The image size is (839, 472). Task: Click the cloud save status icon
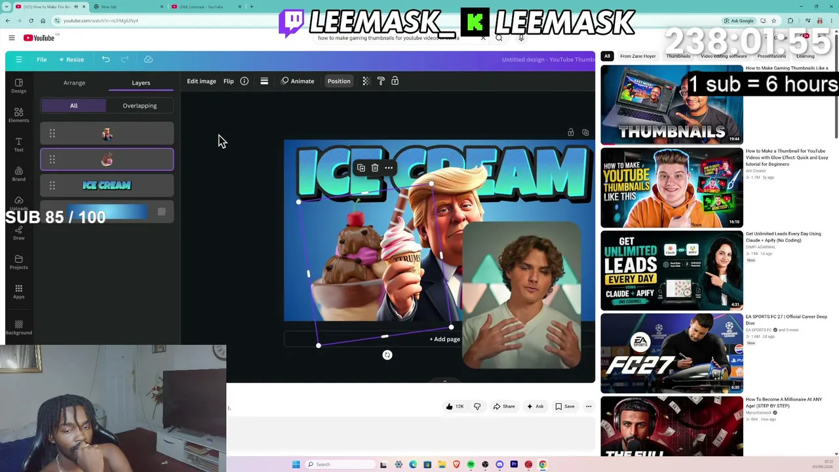tap(148, 60)
